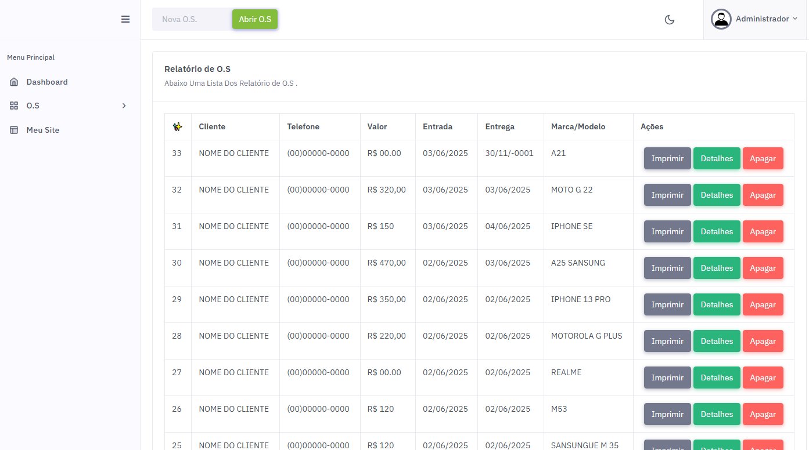
Task: Print order 33 with Imprimir button
Action: click(667, 158)
